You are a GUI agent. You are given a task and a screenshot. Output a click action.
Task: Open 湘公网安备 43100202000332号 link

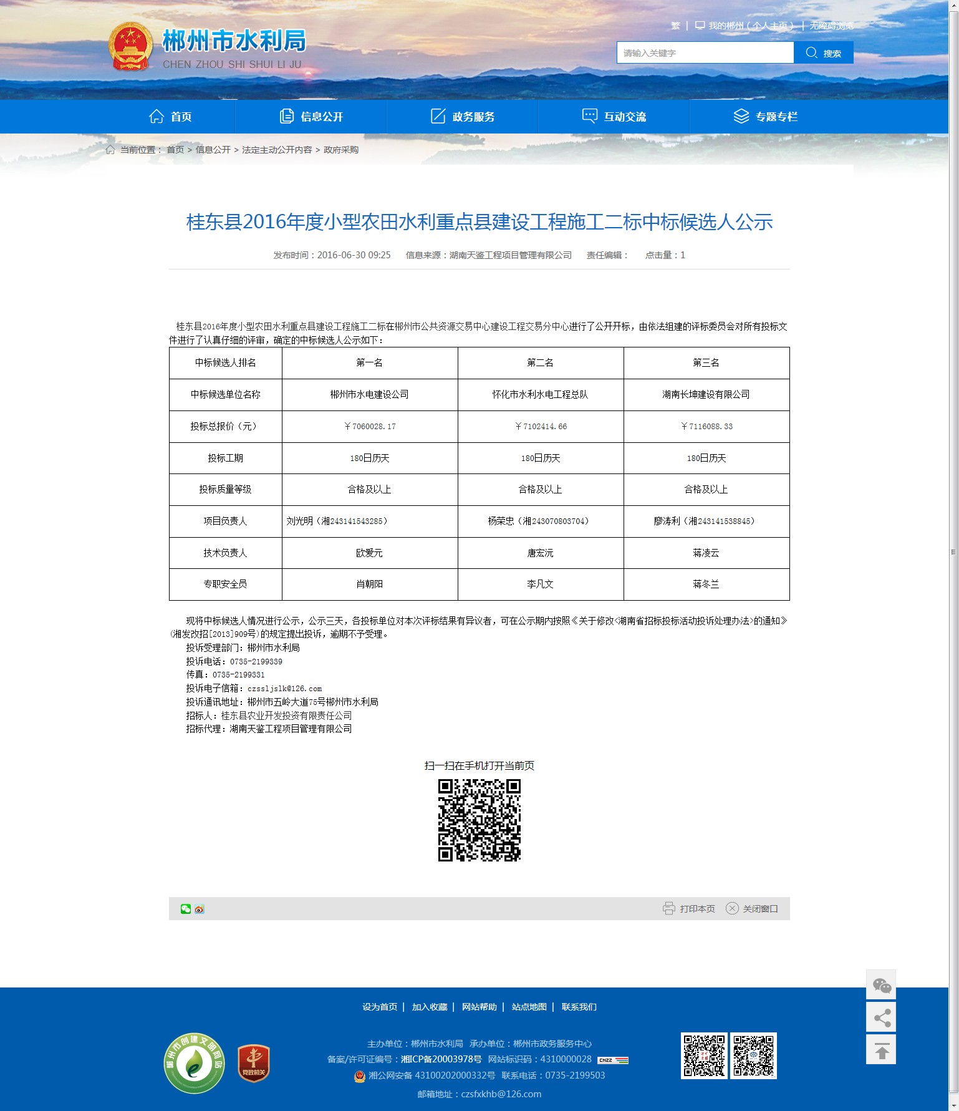432,1075
